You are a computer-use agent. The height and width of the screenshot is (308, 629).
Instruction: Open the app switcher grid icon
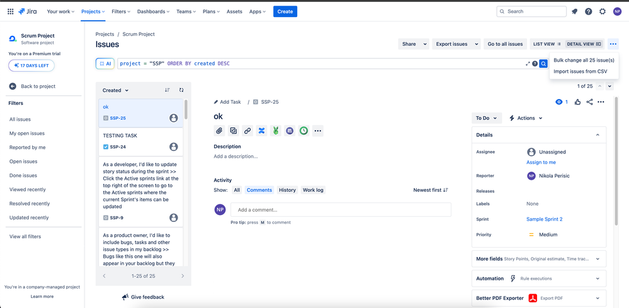(11, 11)
